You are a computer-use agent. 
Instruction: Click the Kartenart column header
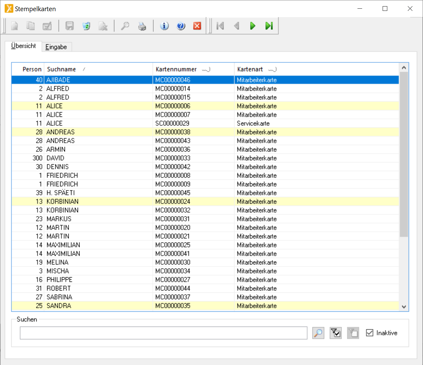[x=250, y=69]
